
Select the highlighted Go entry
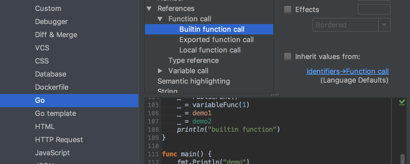pyautogui.click(x=69, y=100)
